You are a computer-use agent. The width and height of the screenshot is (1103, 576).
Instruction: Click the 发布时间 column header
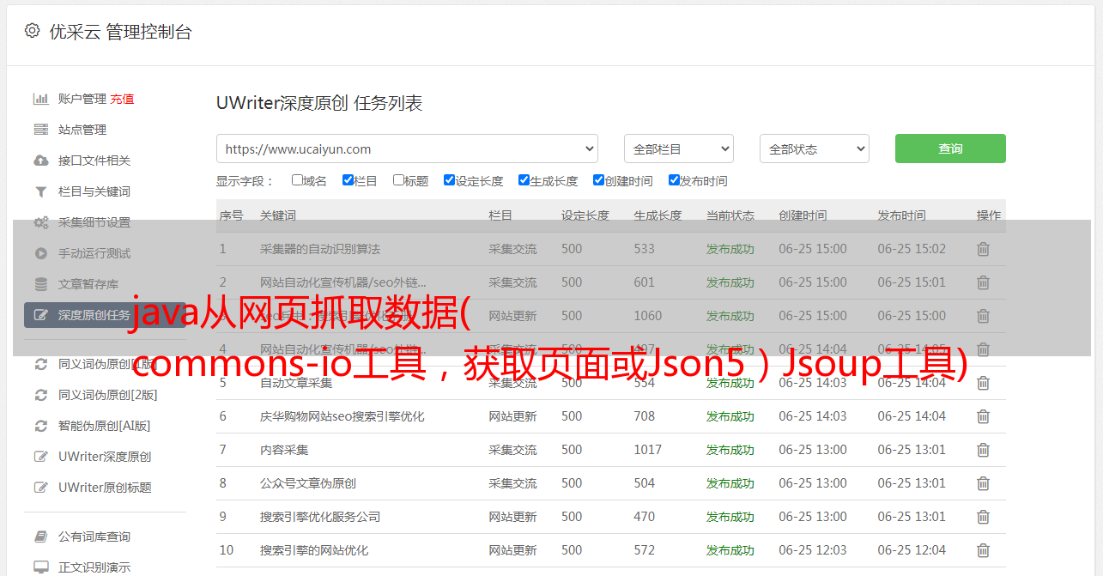901,215
